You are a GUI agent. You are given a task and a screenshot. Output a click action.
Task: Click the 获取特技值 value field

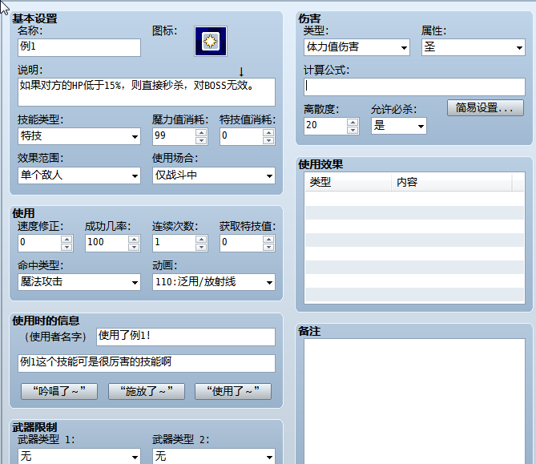coord(241,243)
